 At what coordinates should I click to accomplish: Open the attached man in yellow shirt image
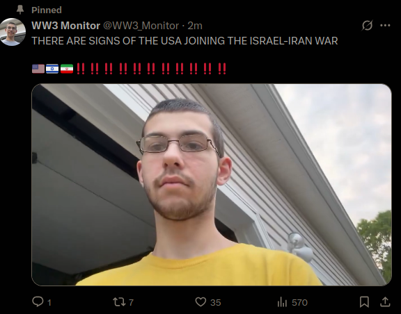pyautogui.click(x=212, y=185)
